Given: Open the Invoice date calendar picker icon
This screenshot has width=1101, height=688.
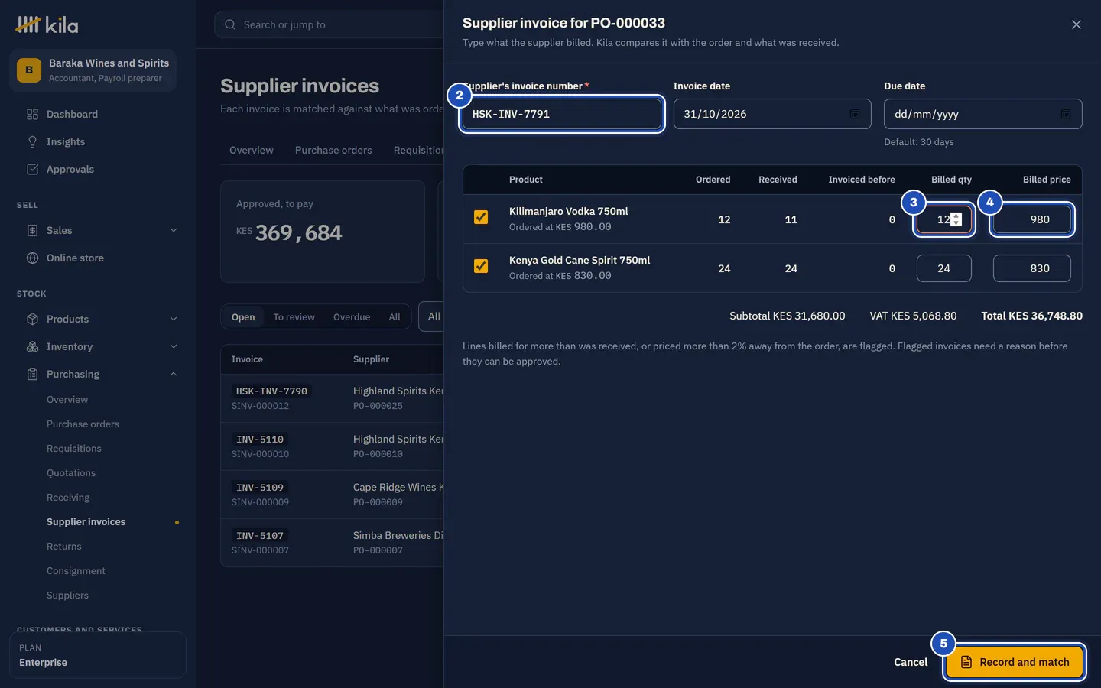Looking at the screenshot, I should [855, 114].
